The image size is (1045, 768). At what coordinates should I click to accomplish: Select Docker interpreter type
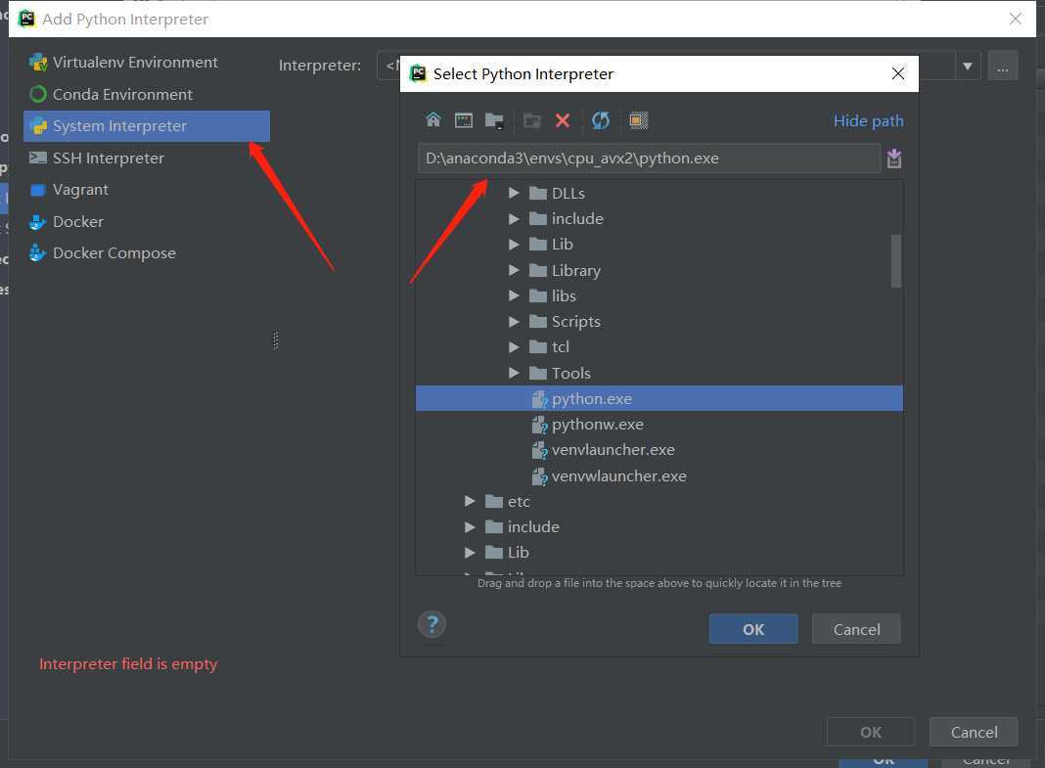[147, 221]
